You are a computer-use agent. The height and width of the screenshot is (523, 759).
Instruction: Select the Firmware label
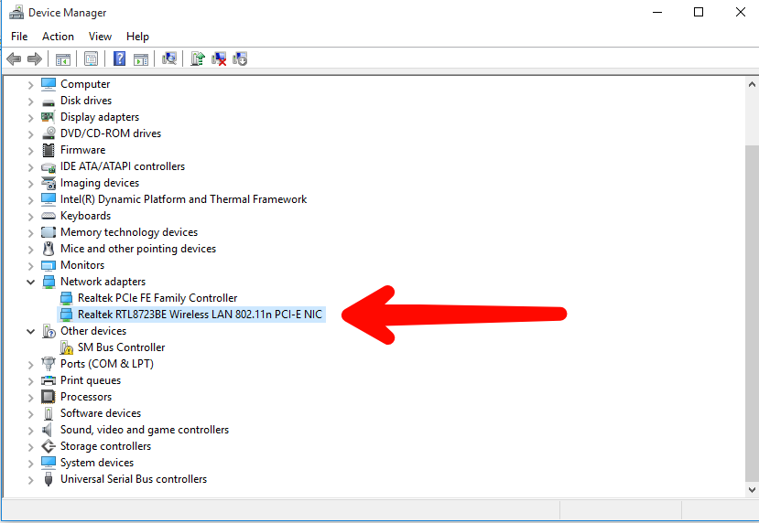(x=82, y=150)
